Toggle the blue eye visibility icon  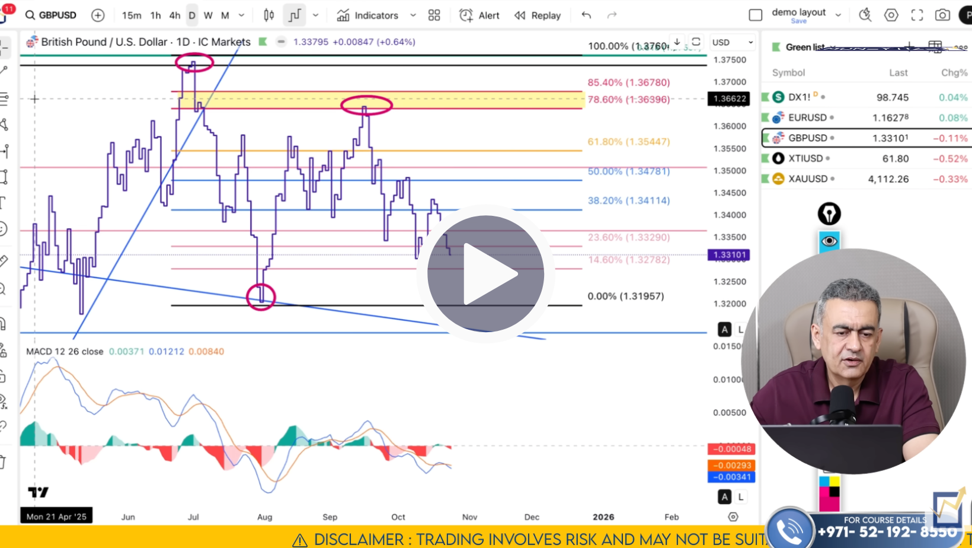[x=829, y=241]
